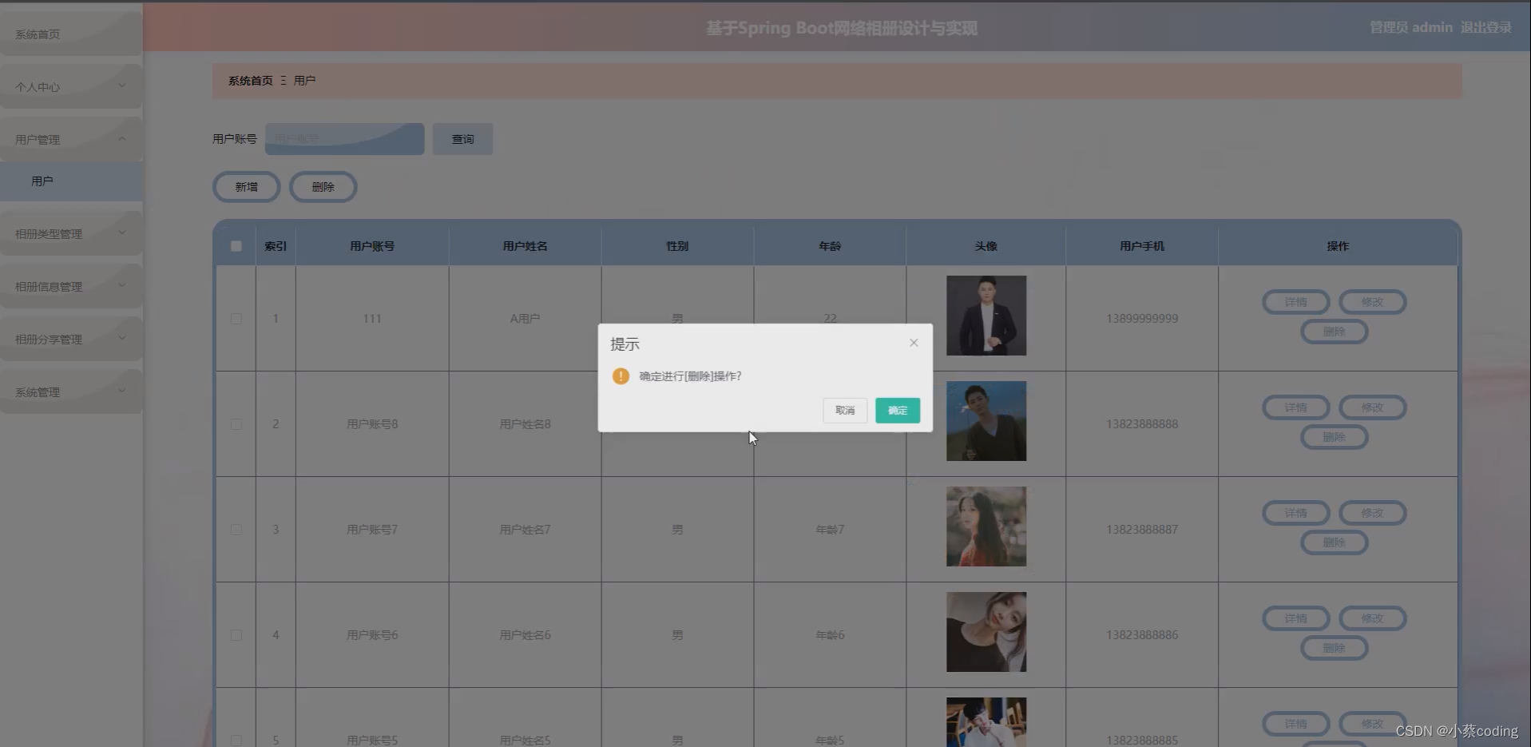Click the phone number 13823888888
This screenshot has width=1531, height=747.
[x=1142, y=424]
